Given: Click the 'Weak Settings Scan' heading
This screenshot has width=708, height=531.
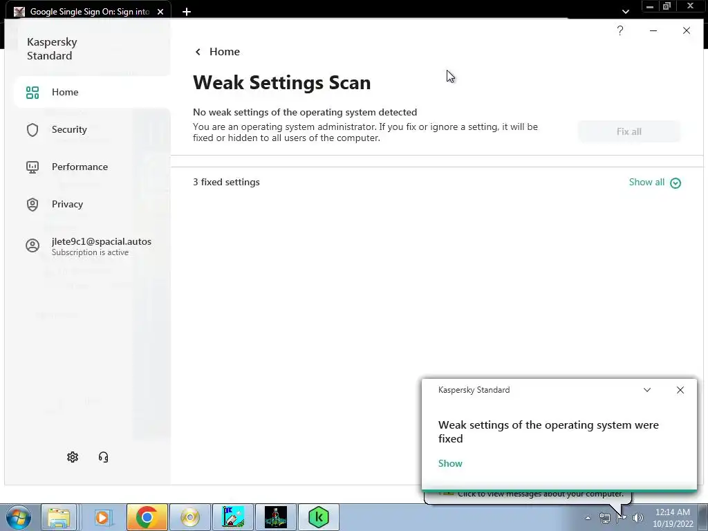Looking at the screenshot, I should [282, 83].
